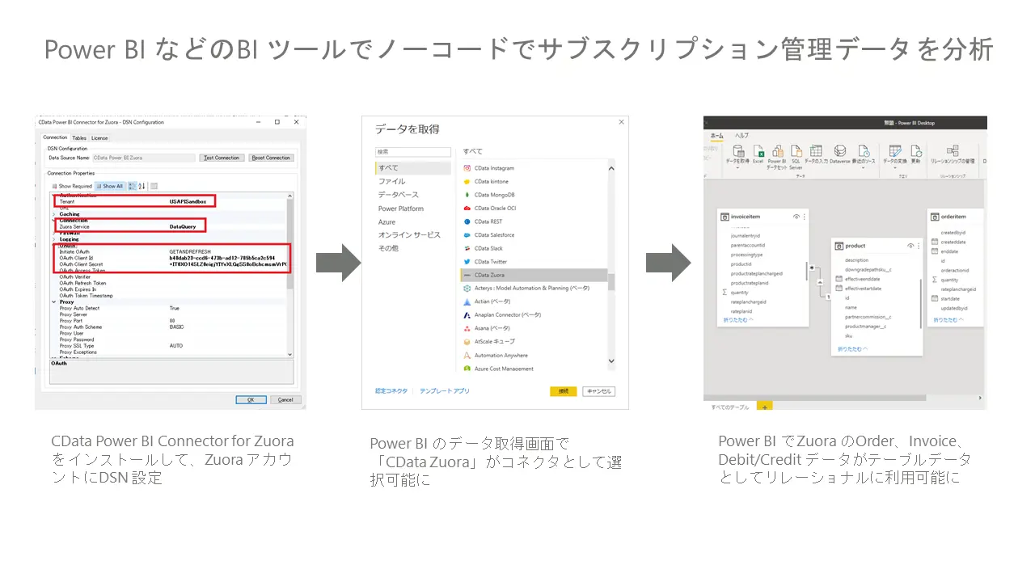Toggle visibility eye on the product table
The height and width of the screenshot is (582, 1035).
(x=910, y=245)
